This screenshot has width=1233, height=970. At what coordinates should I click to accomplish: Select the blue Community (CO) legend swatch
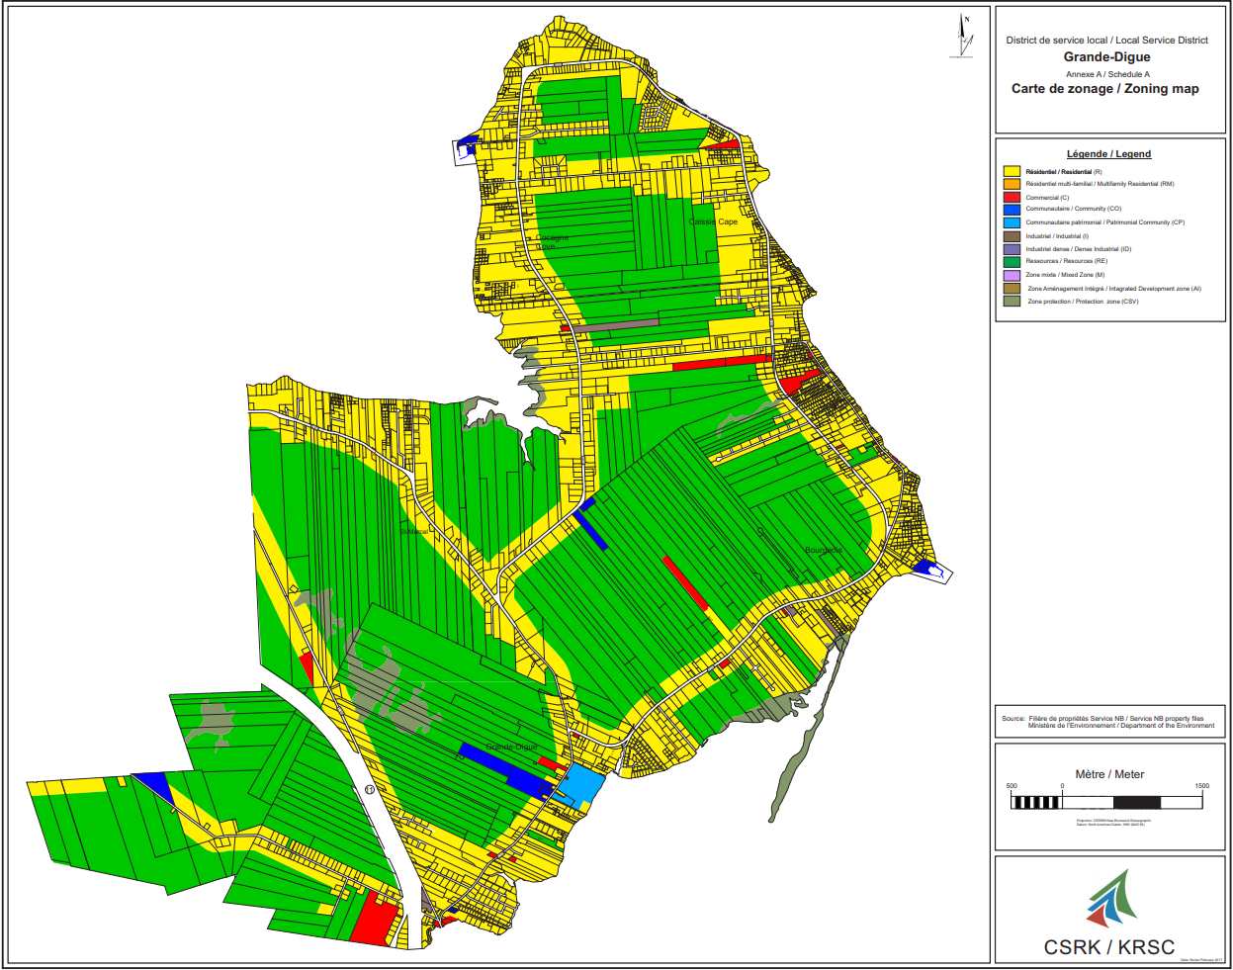pos(1012,210)
